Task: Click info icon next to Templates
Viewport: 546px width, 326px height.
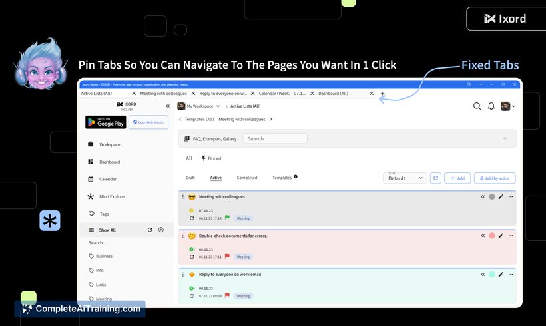Action: pyautogui.click(x=296, y=177)
